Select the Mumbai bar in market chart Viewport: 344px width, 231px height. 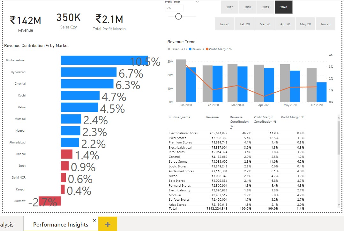click(x=71, y=119)
